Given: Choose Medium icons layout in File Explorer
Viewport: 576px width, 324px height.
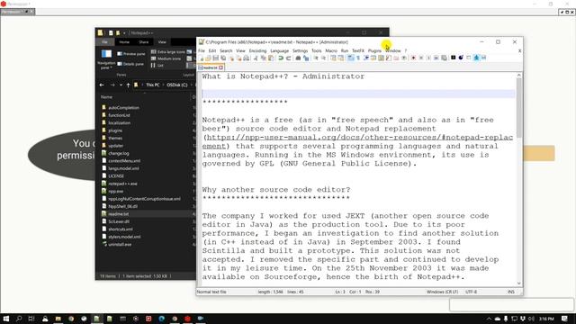Looking at the screenshot, I should 166,58.
